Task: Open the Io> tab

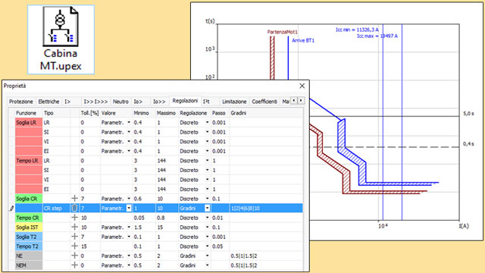Action: [x=138, y=102]
